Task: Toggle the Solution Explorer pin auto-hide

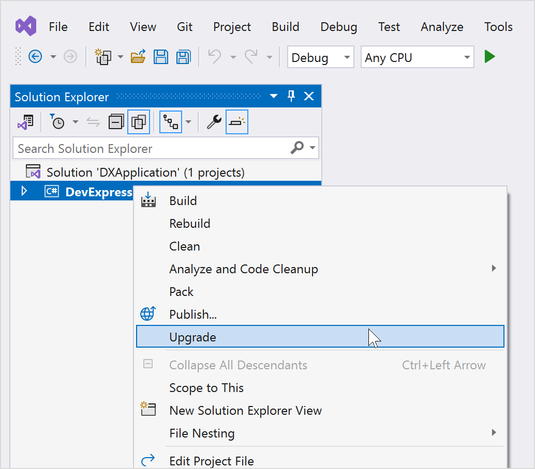Action: pos(291,96)
